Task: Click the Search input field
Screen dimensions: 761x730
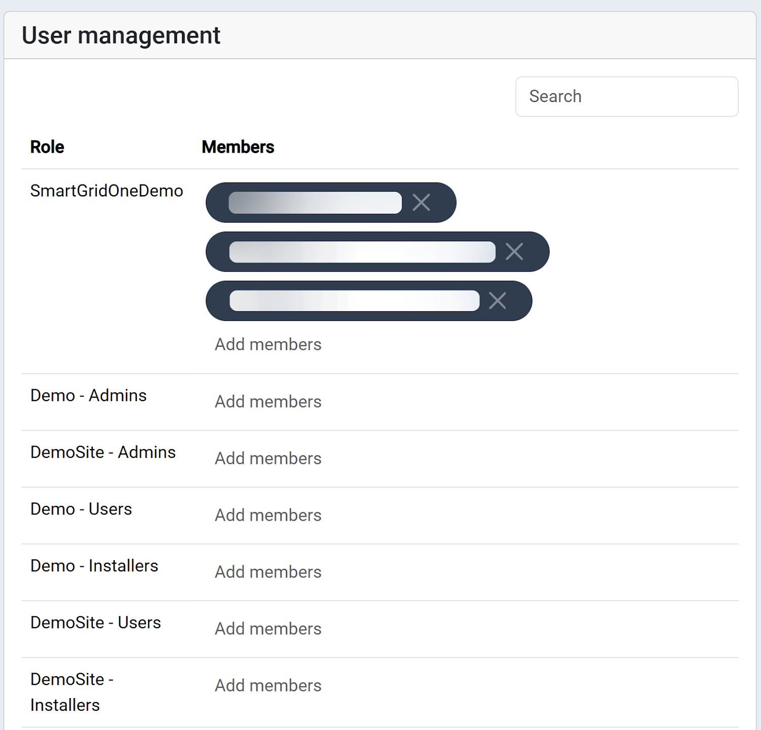Action: [x=627, y=96]
